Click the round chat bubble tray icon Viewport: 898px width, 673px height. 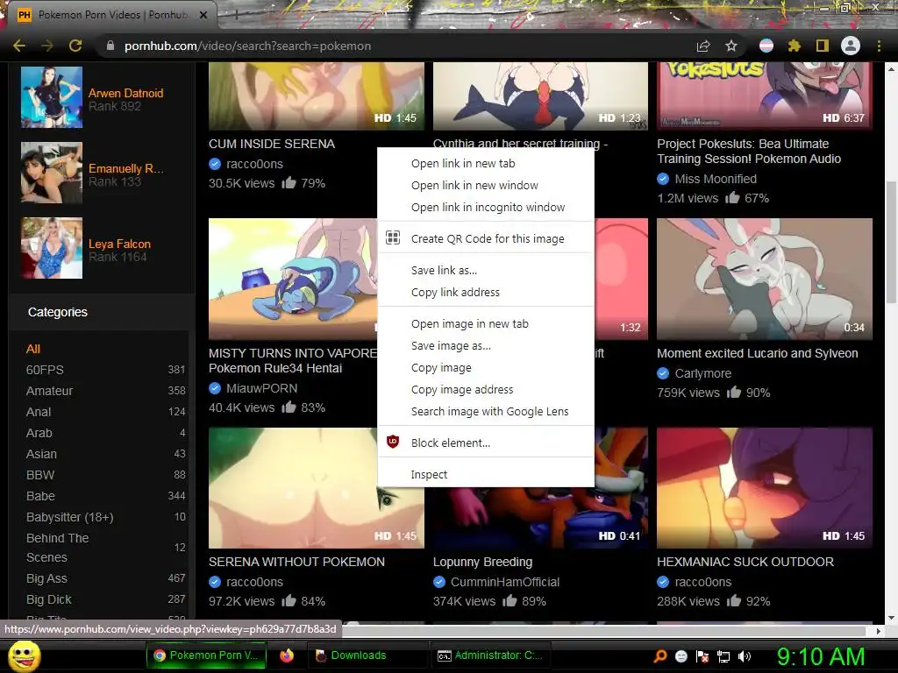coord(681,655)
